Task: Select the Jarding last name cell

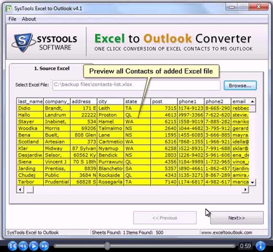Action: pos(30,168)
